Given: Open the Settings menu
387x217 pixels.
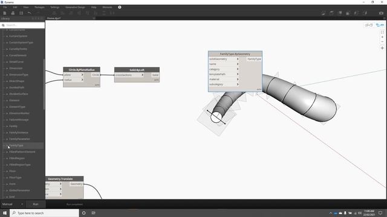Looking at the screenshot, I should click(x=55, y=7).
